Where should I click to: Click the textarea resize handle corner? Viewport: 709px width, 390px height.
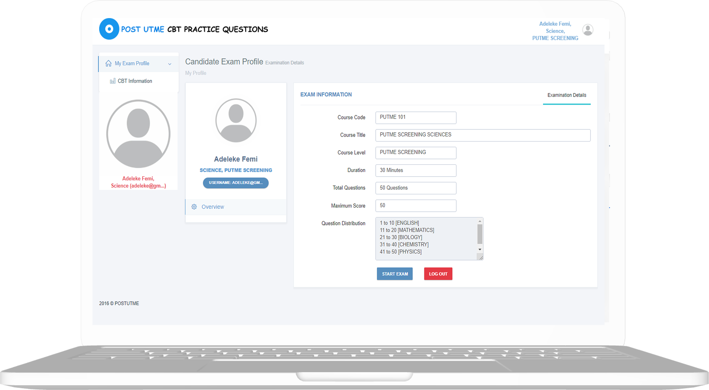tap(481, 258)
